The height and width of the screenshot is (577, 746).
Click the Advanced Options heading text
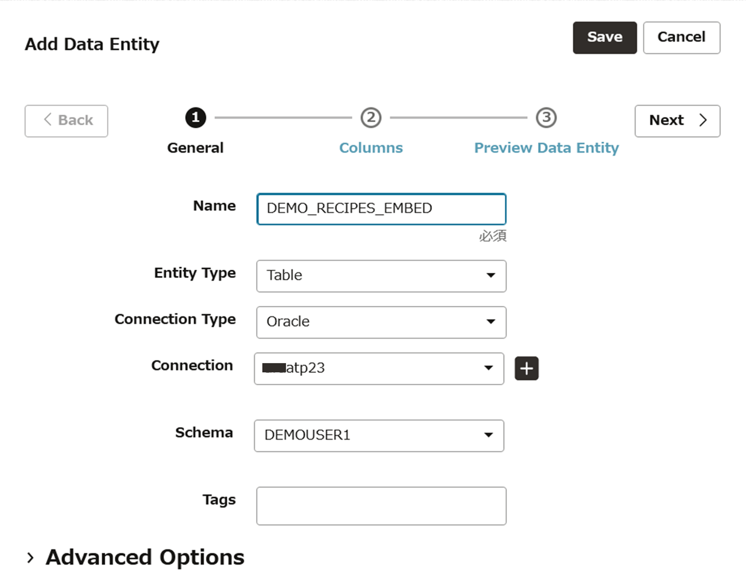click(145, 558)
